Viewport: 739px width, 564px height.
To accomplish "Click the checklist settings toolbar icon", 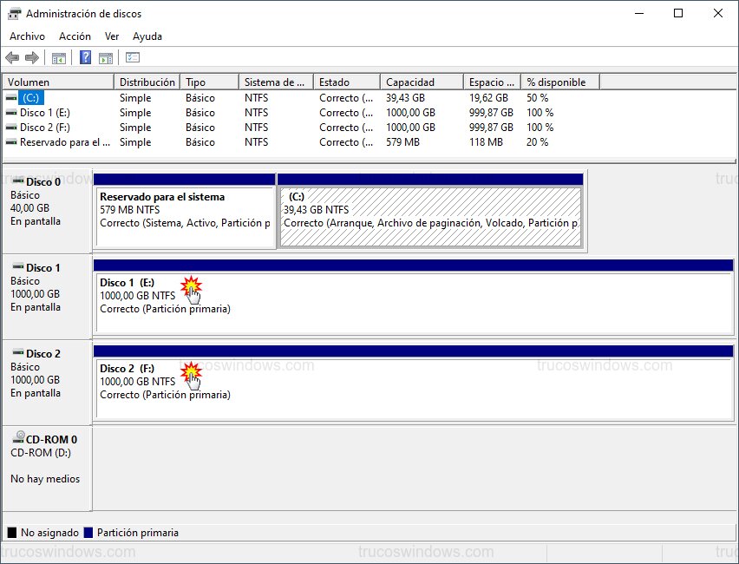I will point(133,58).
